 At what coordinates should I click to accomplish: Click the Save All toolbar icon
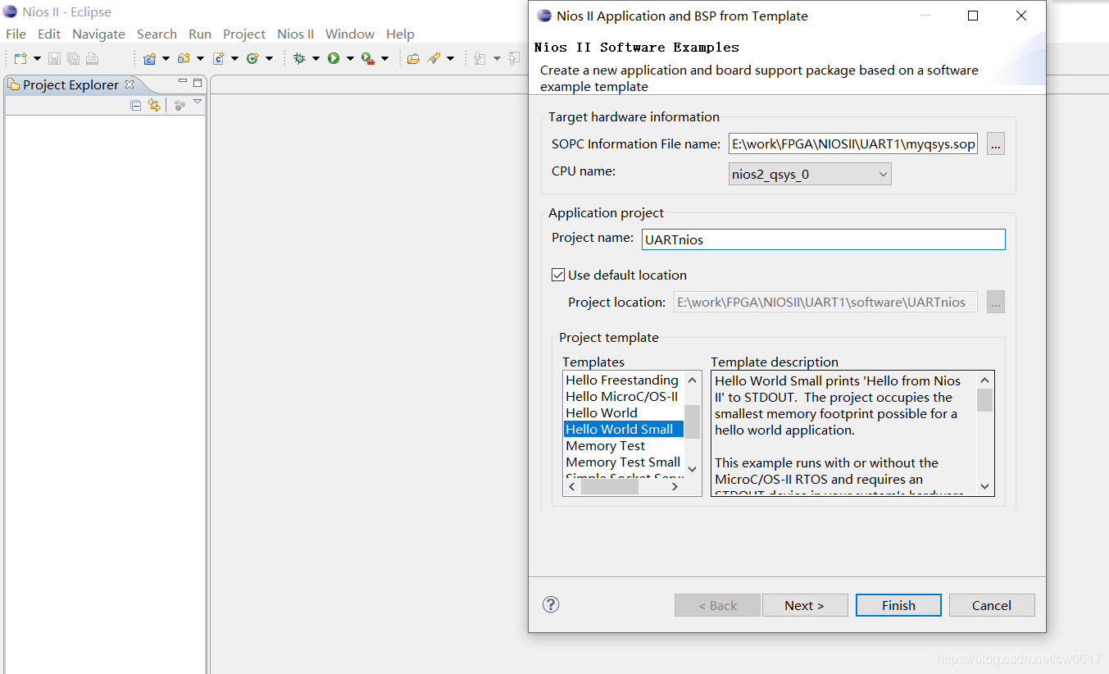(x=73, y=58)
